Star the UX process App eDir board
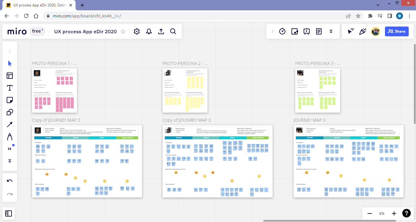 123,31
